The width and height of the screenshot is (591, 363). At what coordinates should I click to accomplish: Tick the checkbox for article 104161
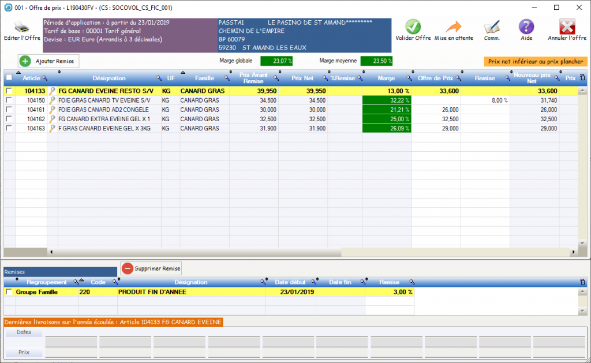pos(9,110)
